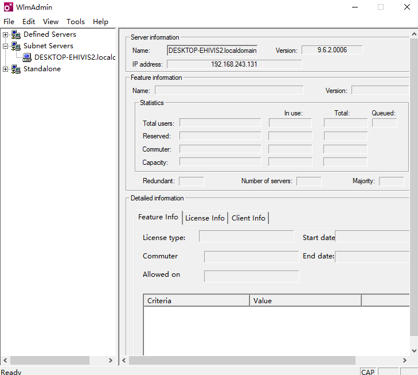Screen dimensions: 418x375
Task: Click the vertical scrollbar down arrow
Action: click(414, 350)
